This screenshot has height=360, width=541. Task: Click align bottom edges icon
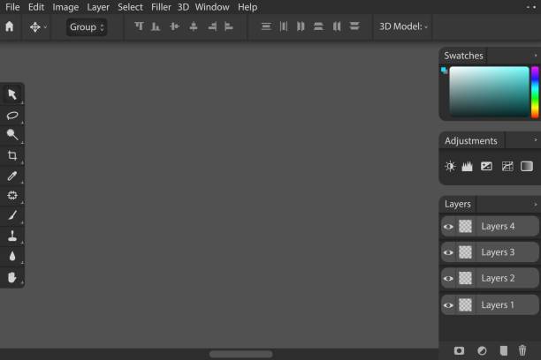(x=156, y=26)
